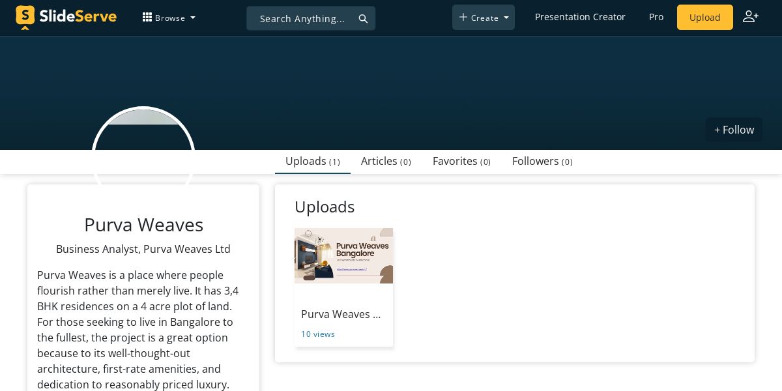
Task: Expand the Browse dropdown arrow
Action: (x=193, y=18)
